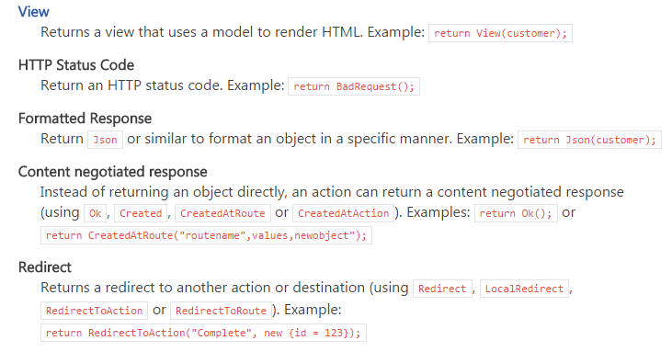Click the 'CreatedAtAction' inline code box
Image resolution: width=672 pixels, height=363 pixels.
coord(343,213)
